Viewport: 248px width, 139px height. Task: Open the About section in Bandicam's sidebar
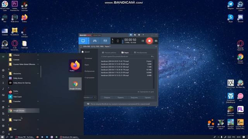(90, 78)
